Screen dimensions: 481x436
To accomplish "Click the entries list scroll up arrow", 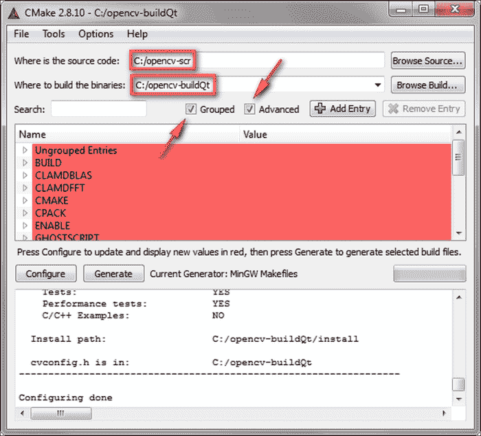I will point(459,132).
